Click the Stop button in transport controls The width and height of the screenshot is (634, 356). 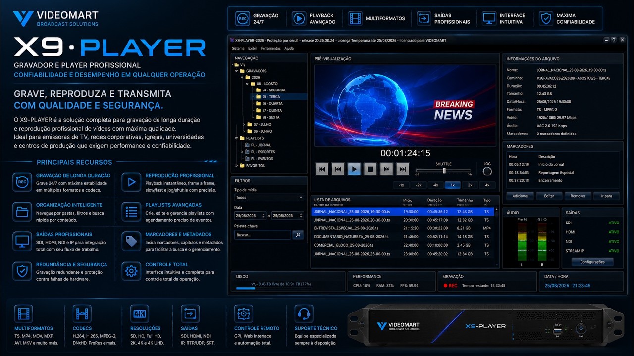tap(370, 169)
